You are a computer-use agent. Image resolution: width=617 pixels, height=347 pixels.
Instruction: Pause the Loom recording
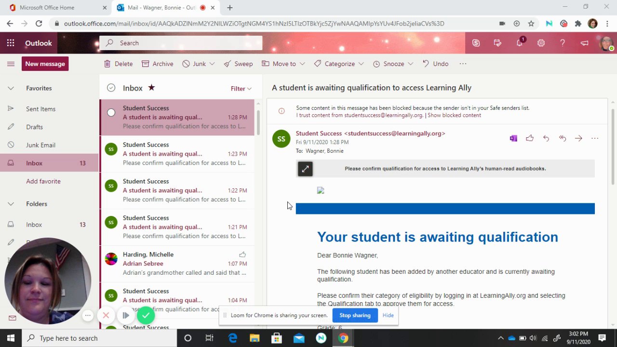125,315
